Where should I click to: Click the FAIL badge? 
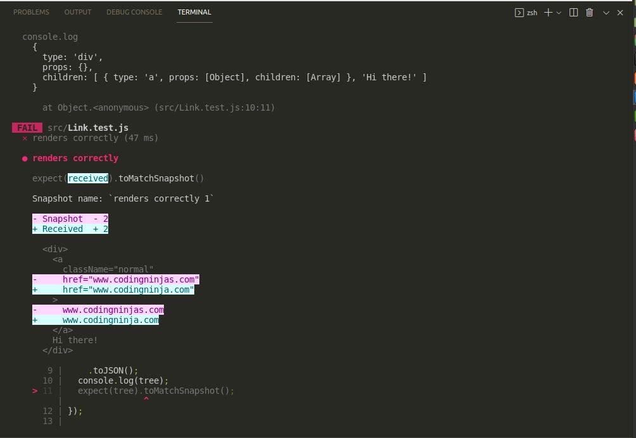27,128
